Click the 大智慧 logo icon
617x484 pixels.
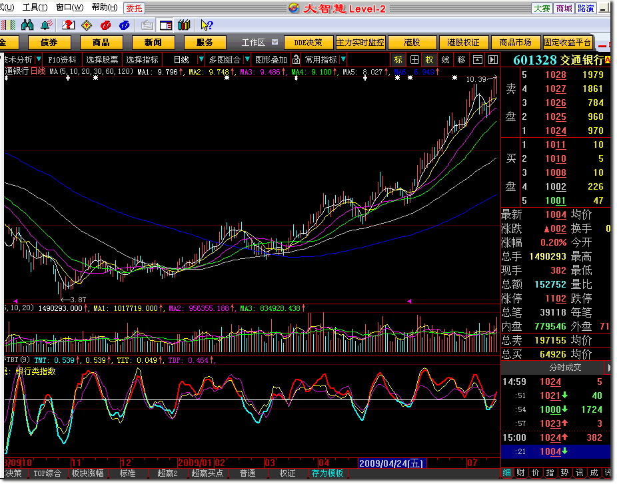[x=294, y=8]
